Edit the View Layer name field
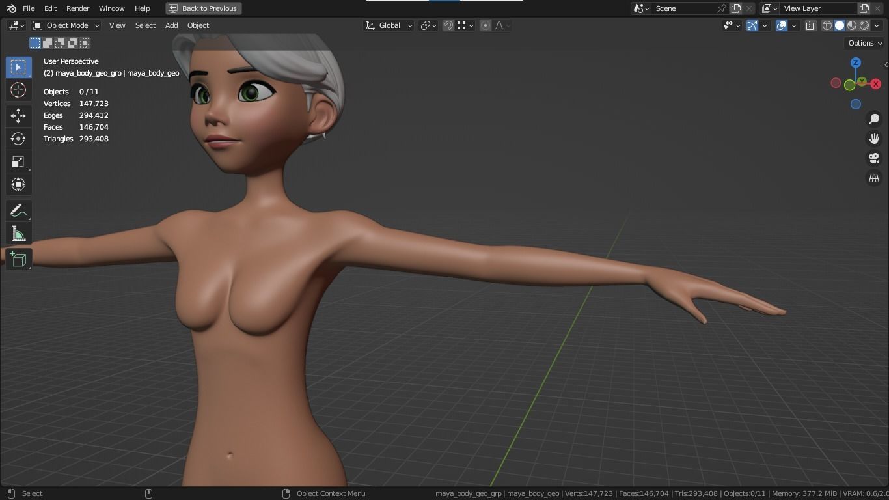Image resolution: width=889 pixels, height=500 pixels. coord(818,8)
